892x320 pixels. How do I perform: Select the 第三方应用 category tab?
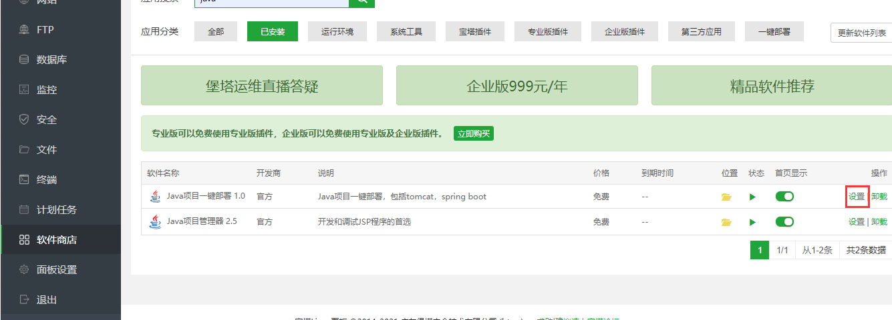pos(702,31)
